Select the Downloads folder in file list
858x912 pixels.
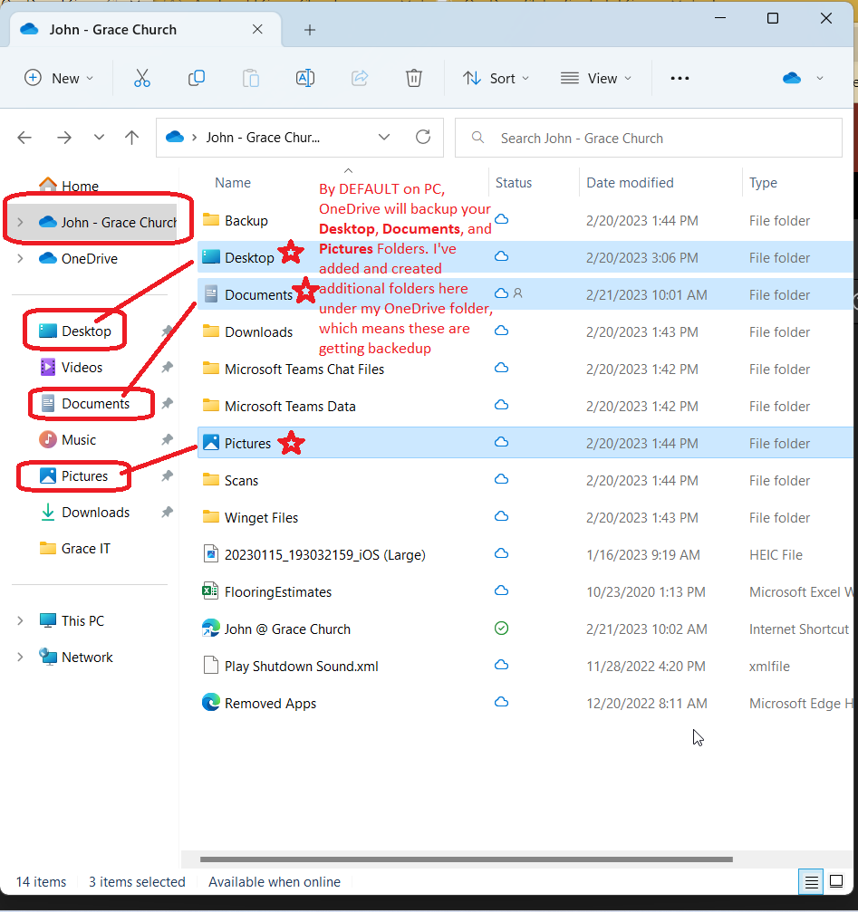click(258, 331)
